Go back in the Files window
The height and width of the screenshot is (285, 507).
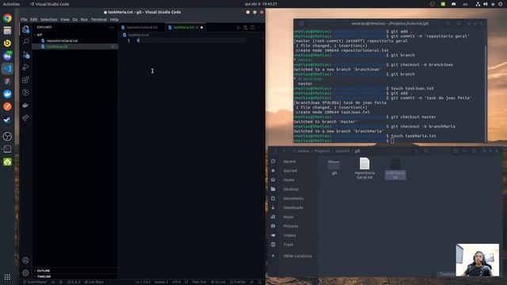pyautogui.click(x=276, y=151)
